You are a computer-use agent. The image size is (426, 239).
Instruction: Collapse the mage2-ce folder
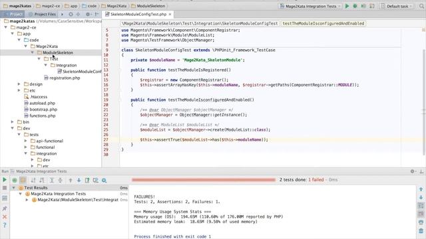click(x=6, y=27)
